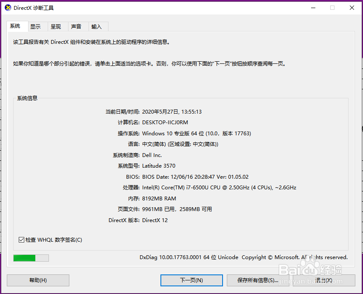Open 帮助(H) for help

tap(37, 280)
